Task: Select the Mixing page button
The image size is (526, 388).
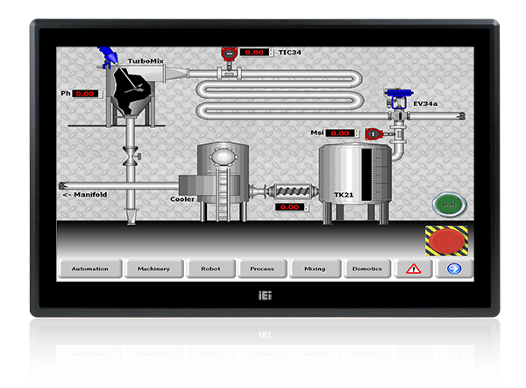Action: click(x=314, y=269)
